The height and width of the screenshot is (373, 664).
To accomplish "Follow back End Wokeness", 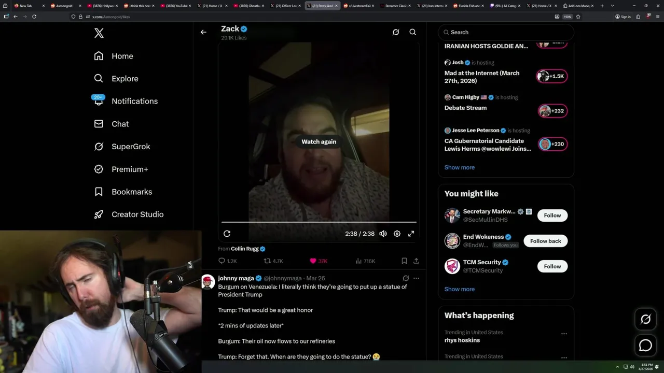I will (x=546, y=241).
